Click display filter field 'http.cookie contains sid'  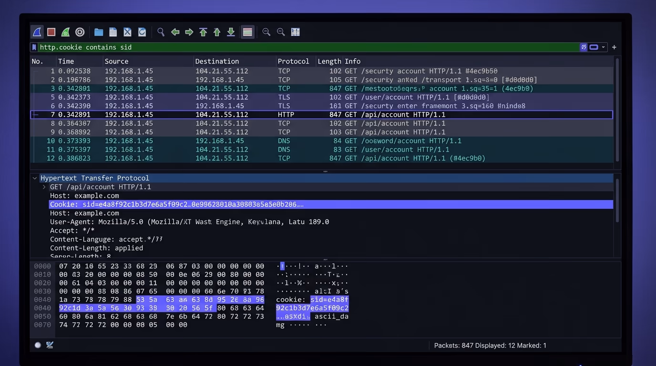(307, 47)
